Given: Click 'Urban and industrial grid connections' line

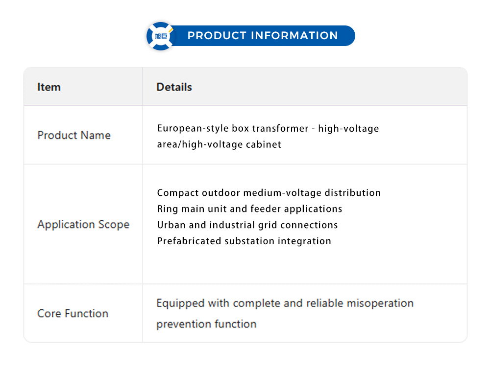Looking at the screenshot, I should (x=247, y=225).
